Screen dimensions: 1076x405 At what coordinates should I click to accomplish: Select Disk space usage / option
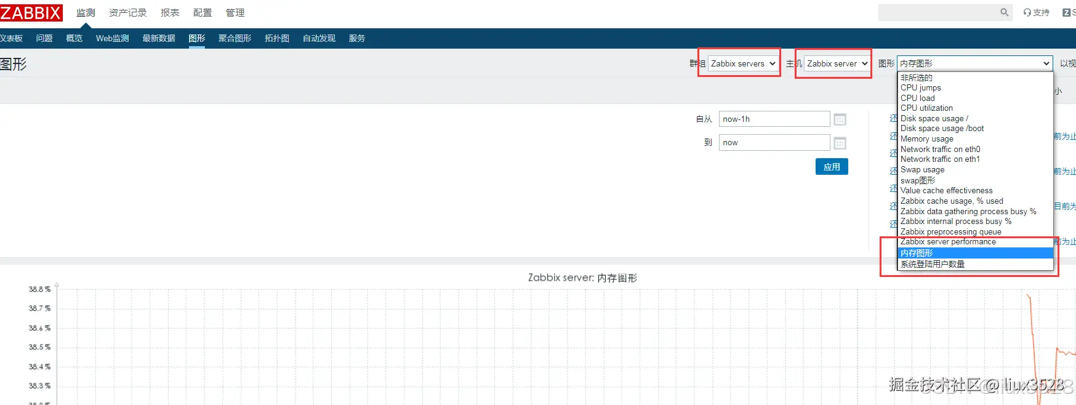click(975, 119)
